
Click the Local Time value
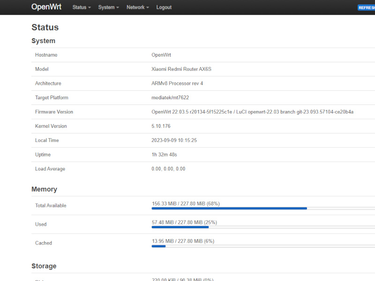pyautogui.click(x=174, y=140)
